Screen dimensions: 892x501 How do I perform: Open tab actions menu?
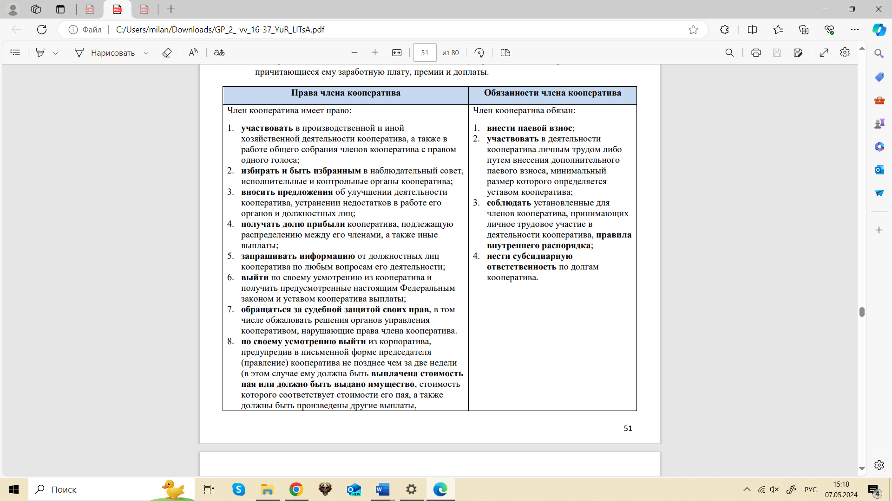[60, 9]
